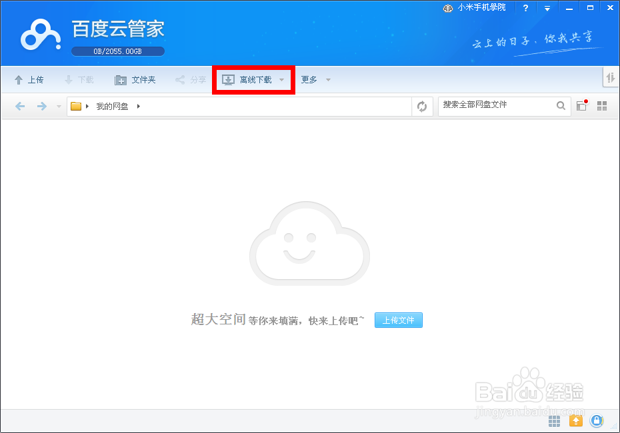Open 离线下载 offline download
This screenshot has height=433, width=620.
pos(247,80)
